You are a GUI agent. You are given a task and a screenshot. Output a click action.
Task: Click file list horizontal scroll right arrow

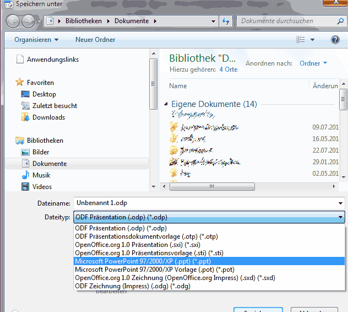(334, 186)
